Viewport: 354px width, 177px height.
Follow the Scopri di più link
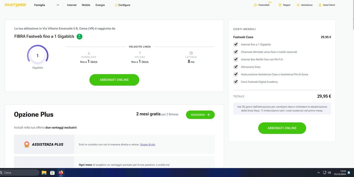pos(148,145)
